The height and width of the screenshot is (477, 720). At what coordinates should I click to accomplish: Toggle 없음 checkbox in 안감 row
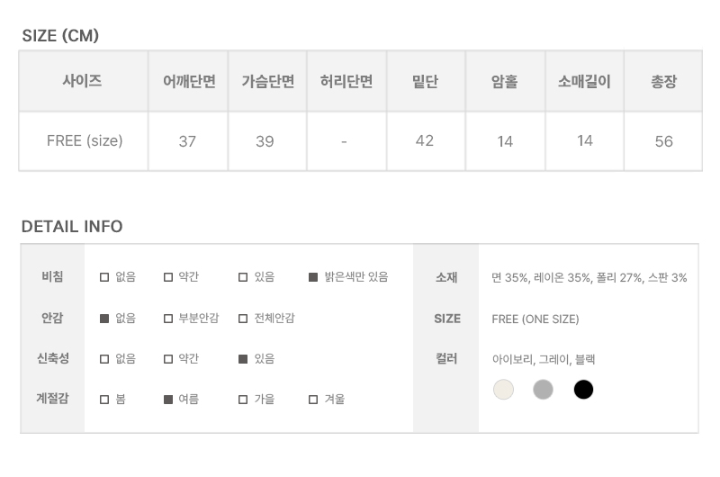[104, 319]
